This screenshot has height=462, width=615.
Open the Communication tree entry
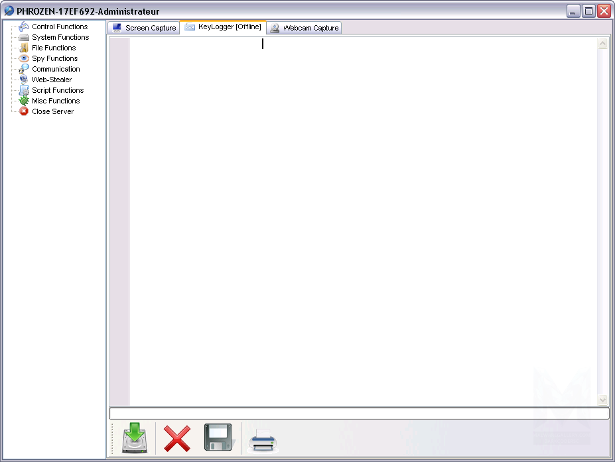(56, 69)
